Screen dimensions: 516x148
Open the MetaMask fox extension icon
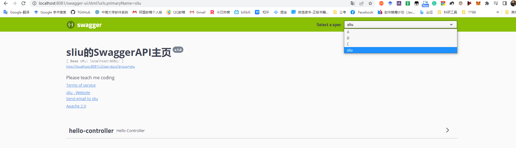point(478,3)
